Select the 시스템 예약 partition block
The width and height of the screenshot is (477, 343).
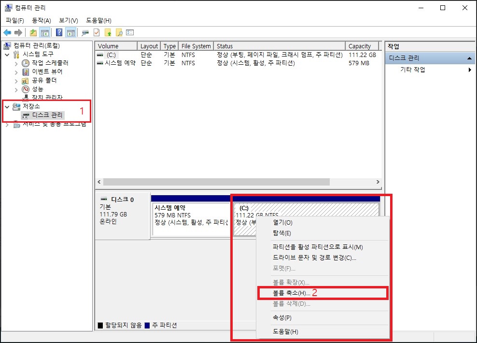coord(191,219)
